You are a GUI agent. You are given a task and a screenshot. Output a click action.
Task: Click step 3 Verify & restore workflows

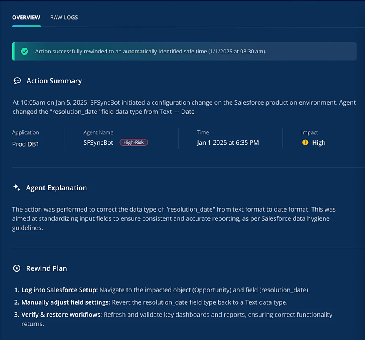click(173, 319)
